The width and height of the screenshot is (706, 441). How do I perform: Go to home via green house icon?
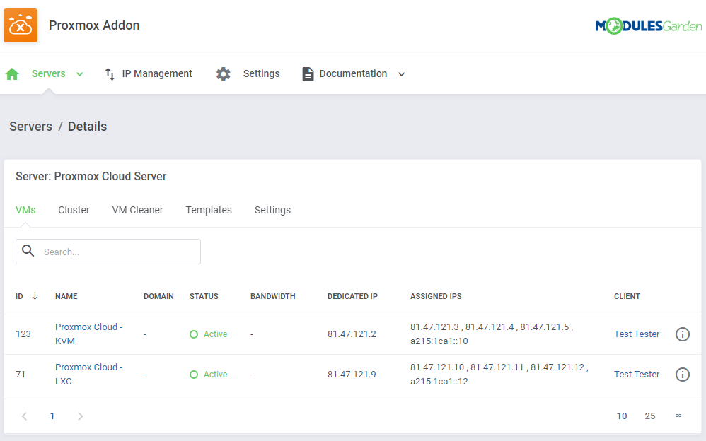click(x=12, y=73)
